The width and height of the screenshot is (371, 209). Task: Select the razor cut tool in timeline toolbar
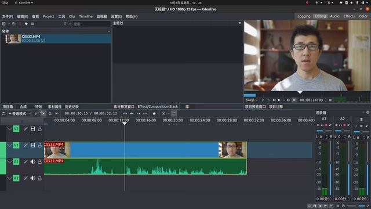(50, 114)
